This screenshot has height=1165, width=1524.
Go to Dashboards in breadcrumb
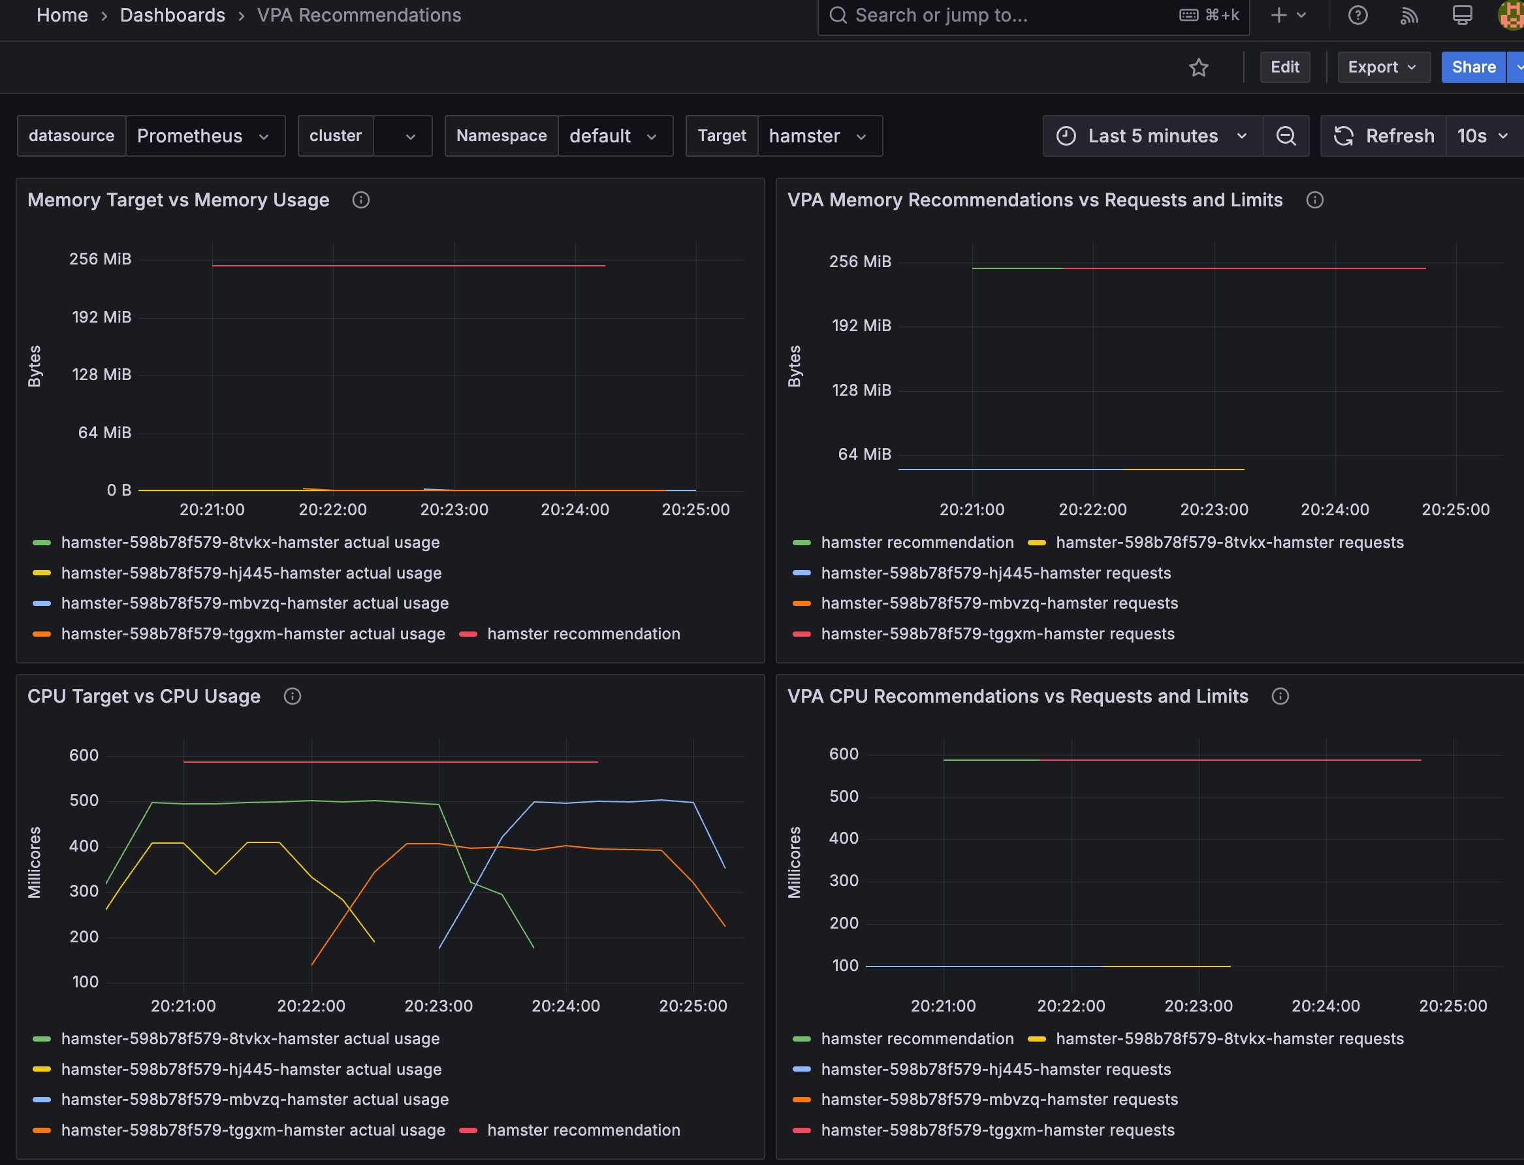pyautogui.click(x=172, y=15)
